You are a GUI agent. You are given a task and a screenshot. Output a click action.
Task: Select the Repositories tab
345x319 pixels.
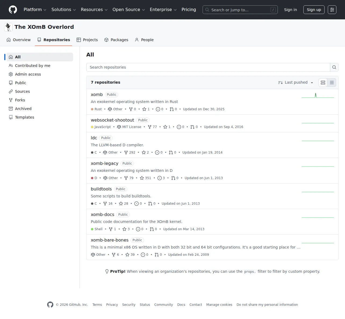tap(53, 40)
